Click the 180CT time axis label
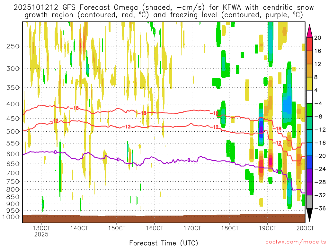Screen dimensions: 329x246 click(x=230, y=228)
